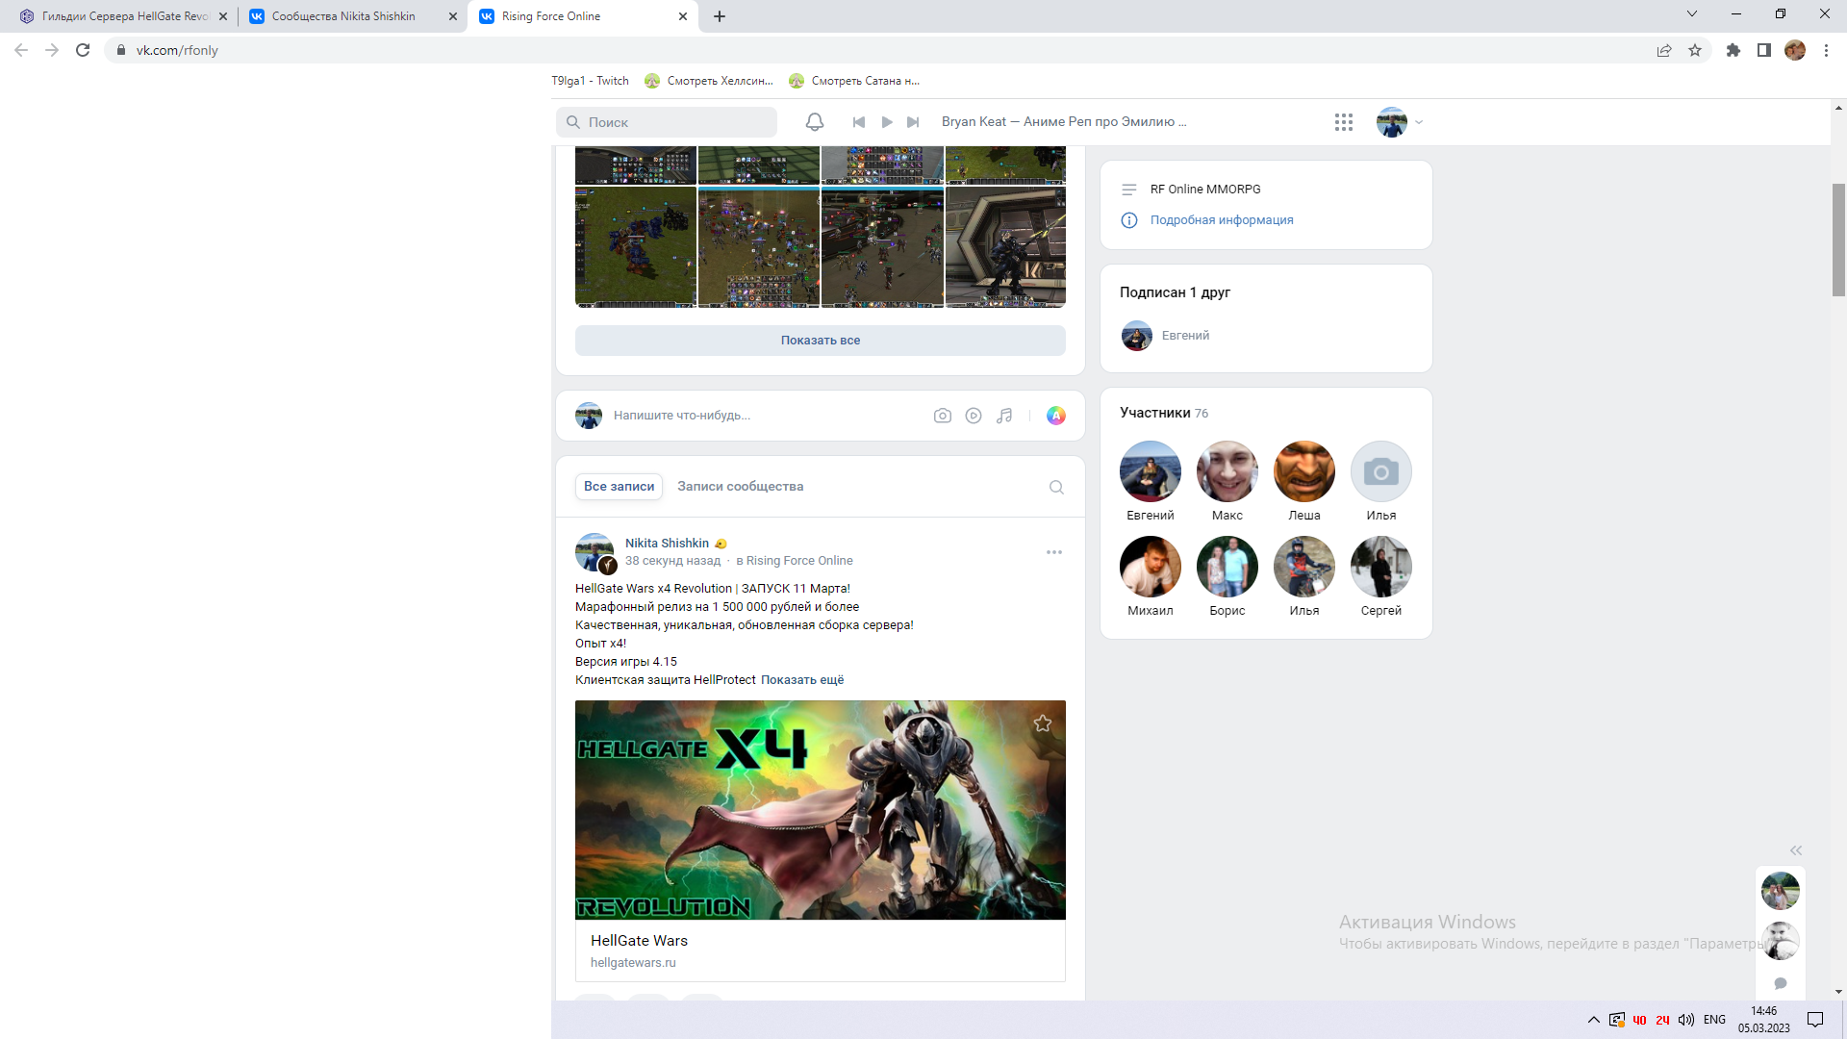Open member Борис avatar
The height and width of the screenshot is (1039, 1847).
[x=1227, y=567]
